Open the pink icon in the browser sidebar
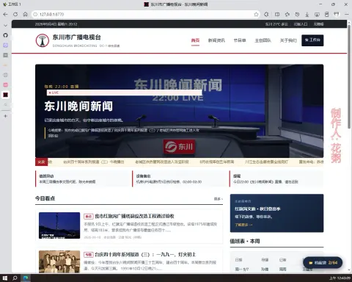The width and height of the screenshot is (352, 282). (5, 84)
